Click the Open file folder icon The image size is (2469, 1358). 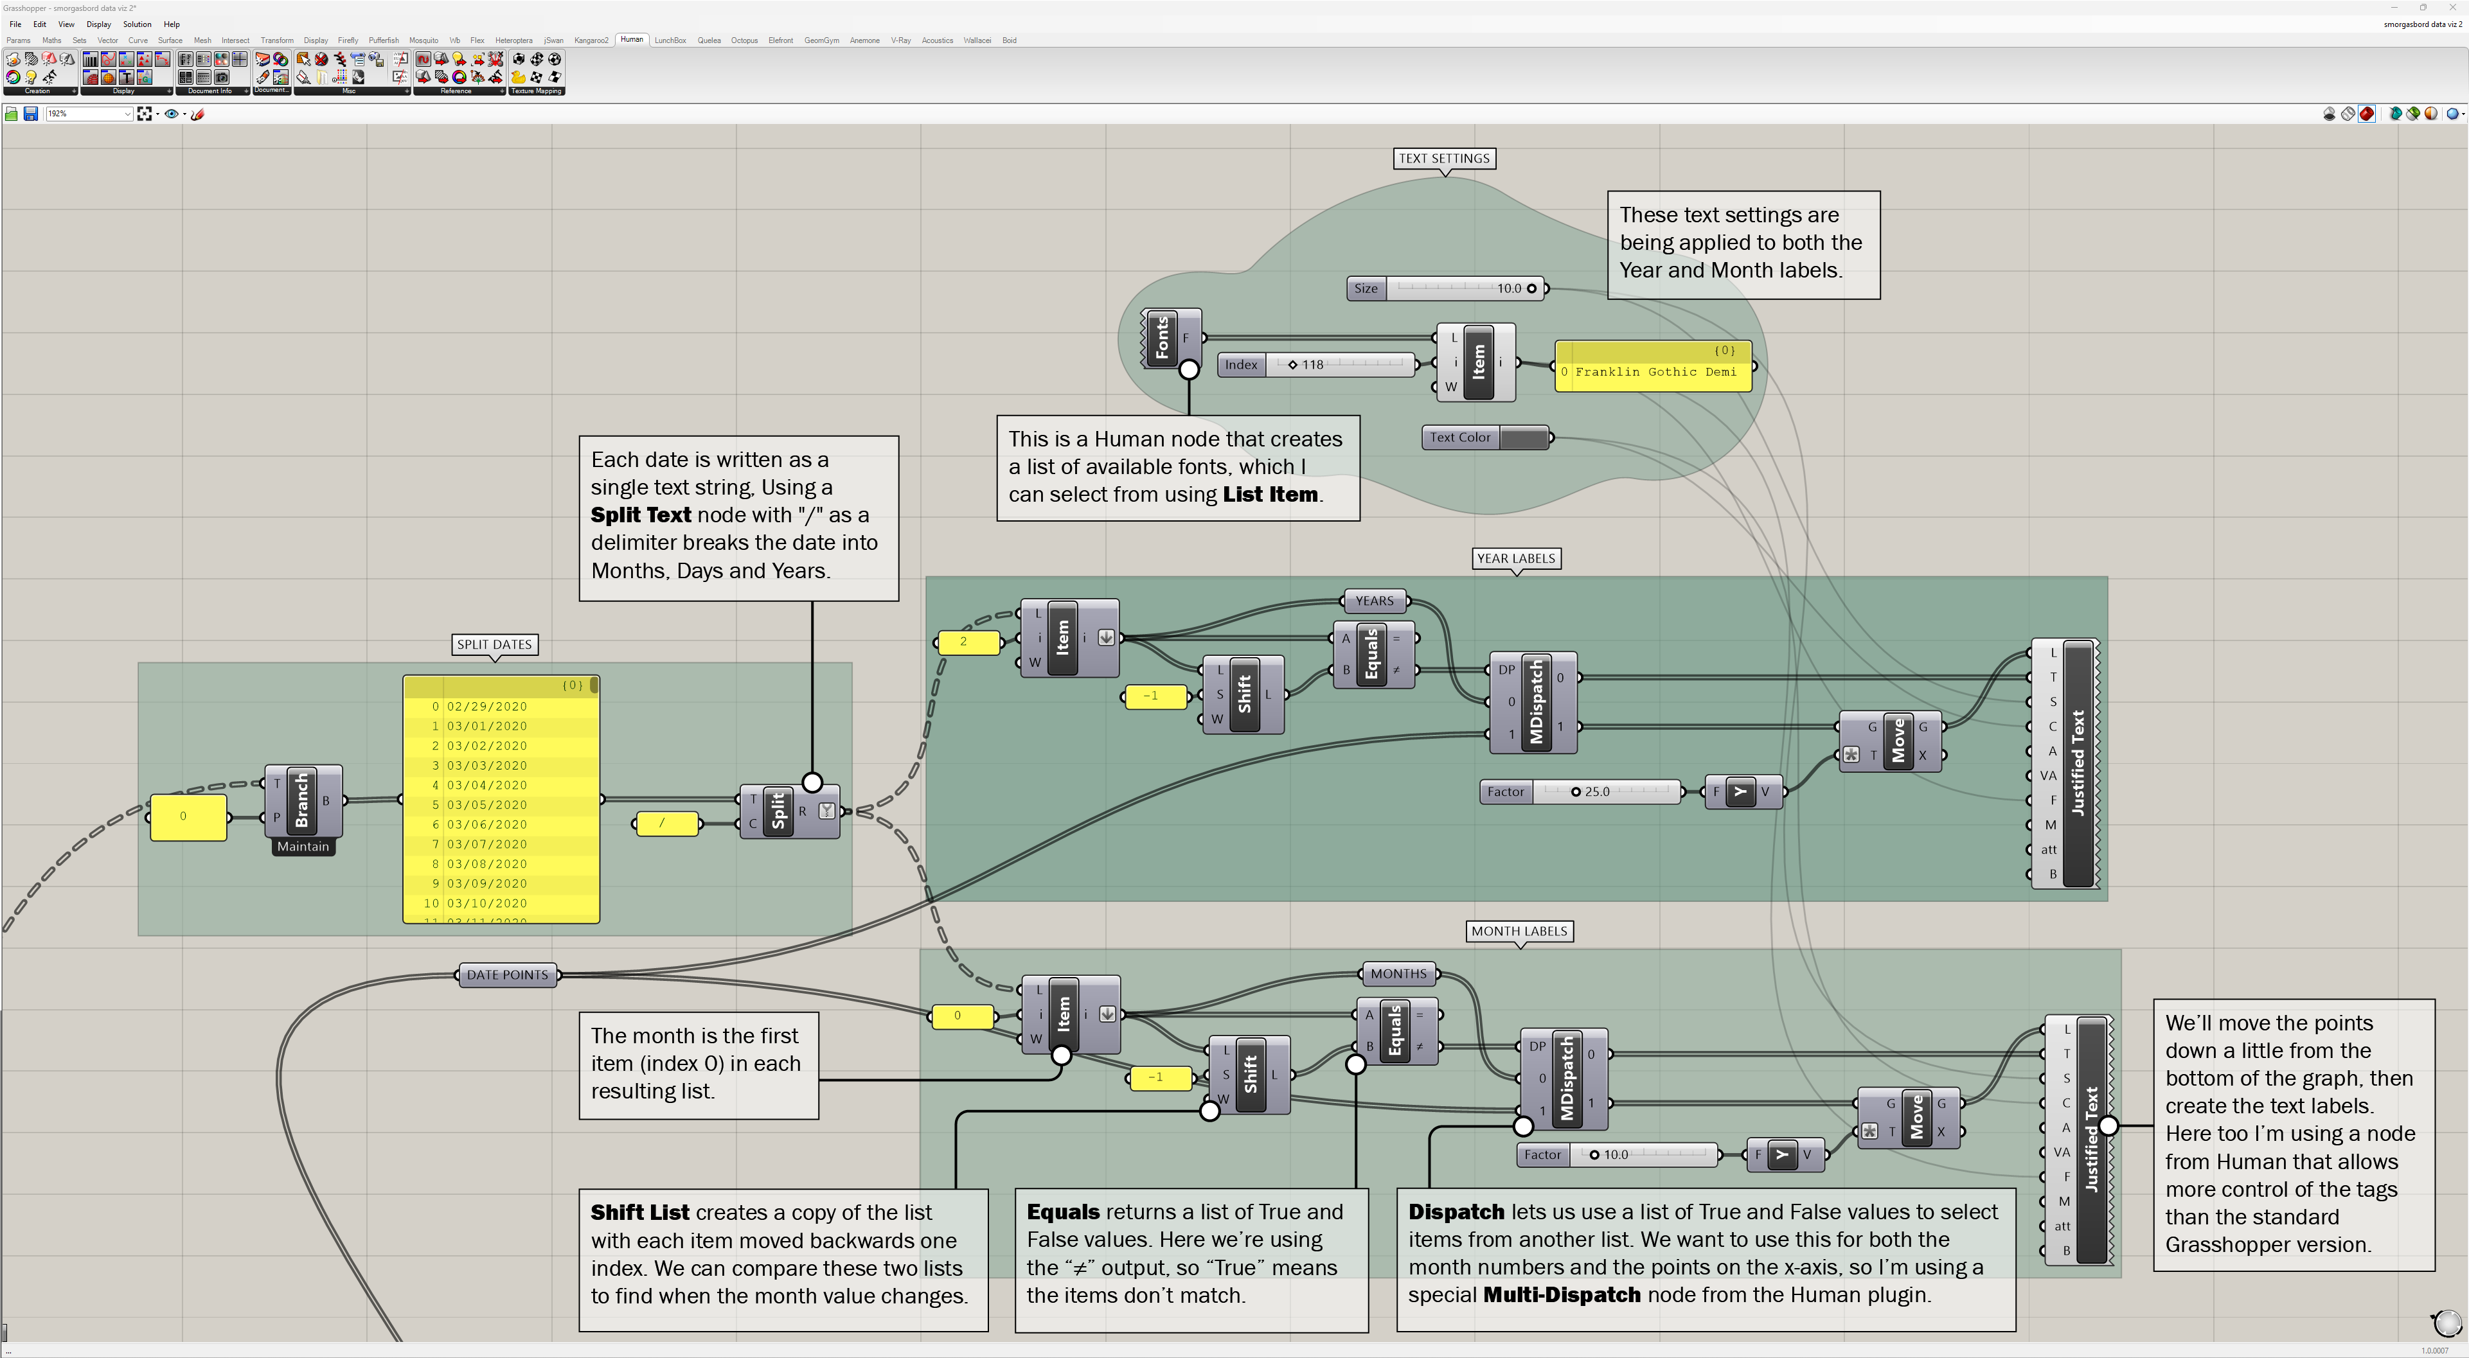tap(12, 114)
